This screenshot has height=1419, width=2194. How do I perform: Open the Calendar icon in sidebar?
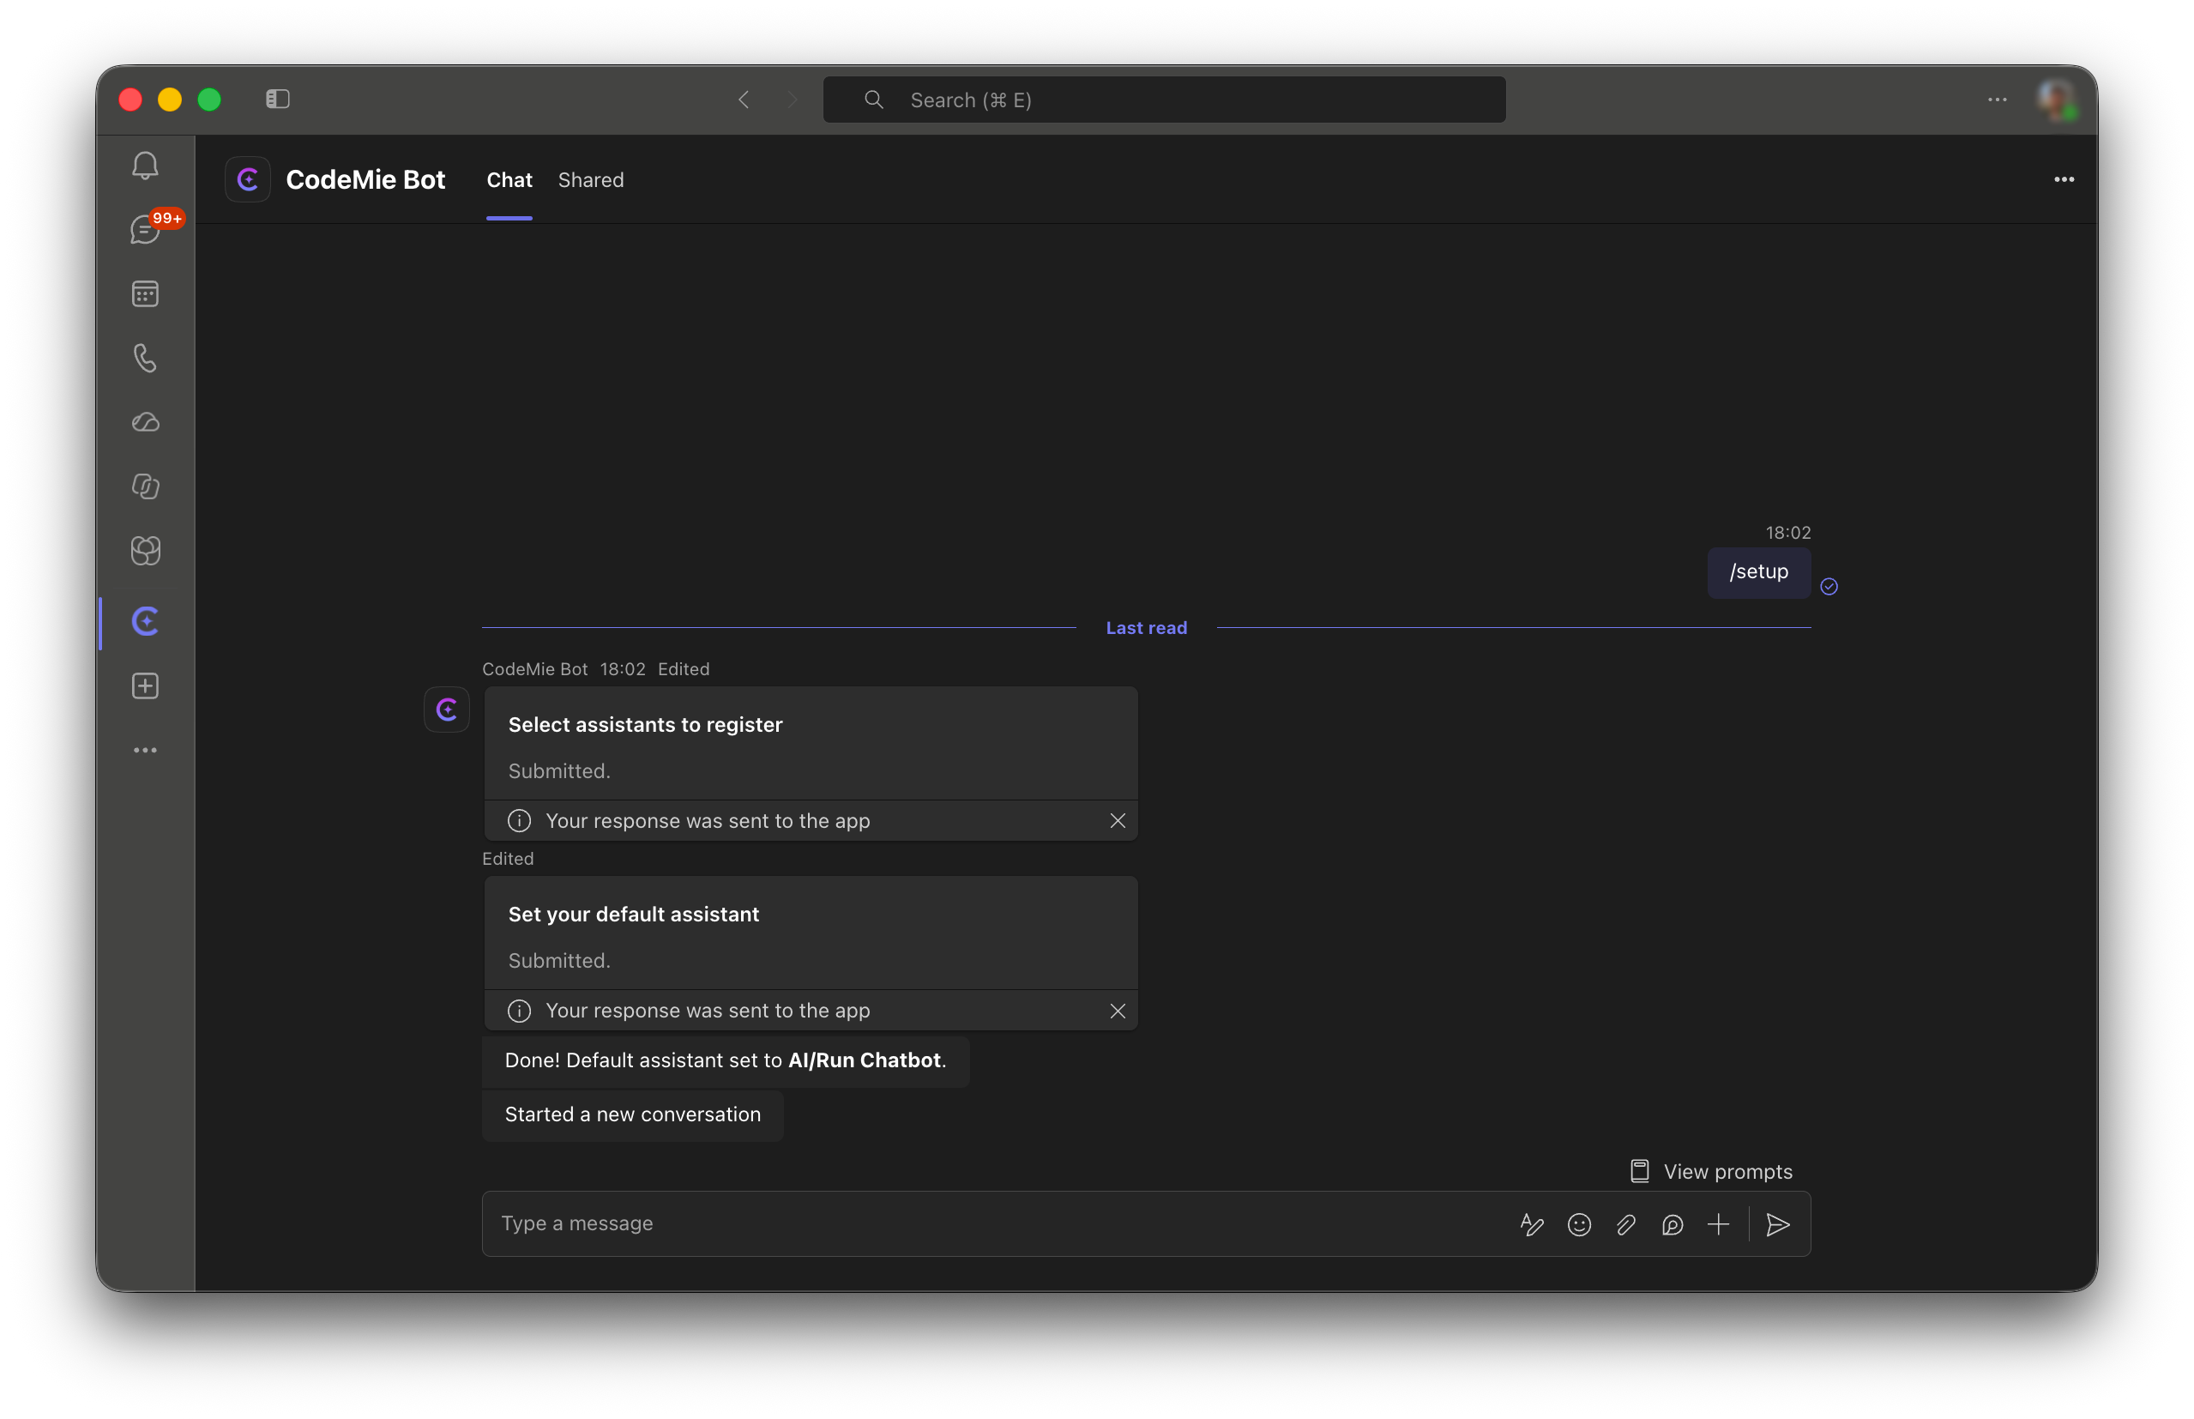[x=146, y=294]
